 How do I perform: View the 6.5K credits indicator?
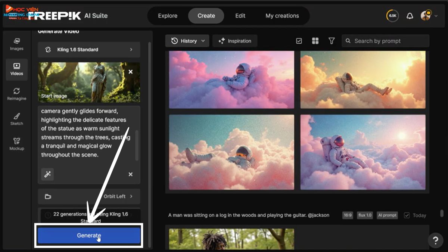(x=392, y=16)
